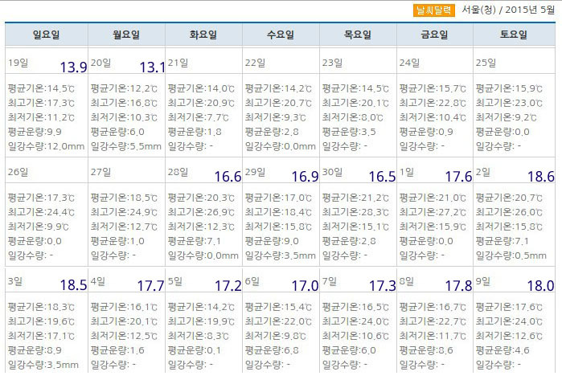Click the 25일 date label
The image size is (562, 384).
486,63
